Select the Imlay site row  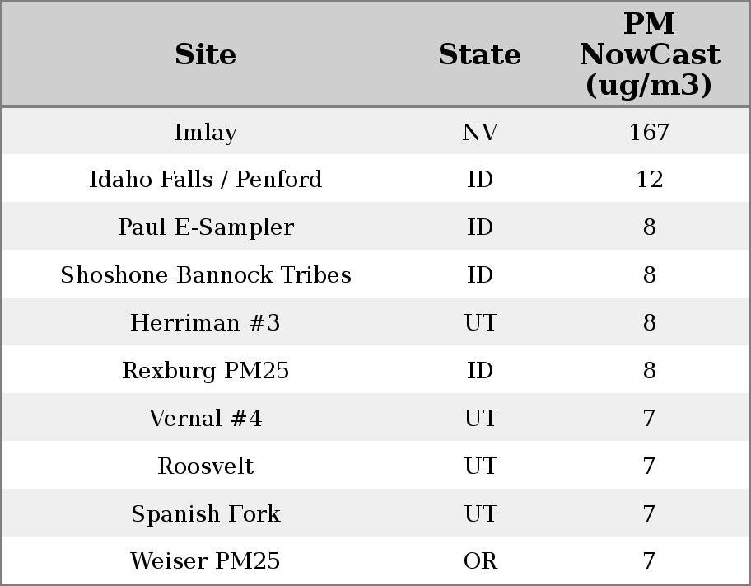205,132
